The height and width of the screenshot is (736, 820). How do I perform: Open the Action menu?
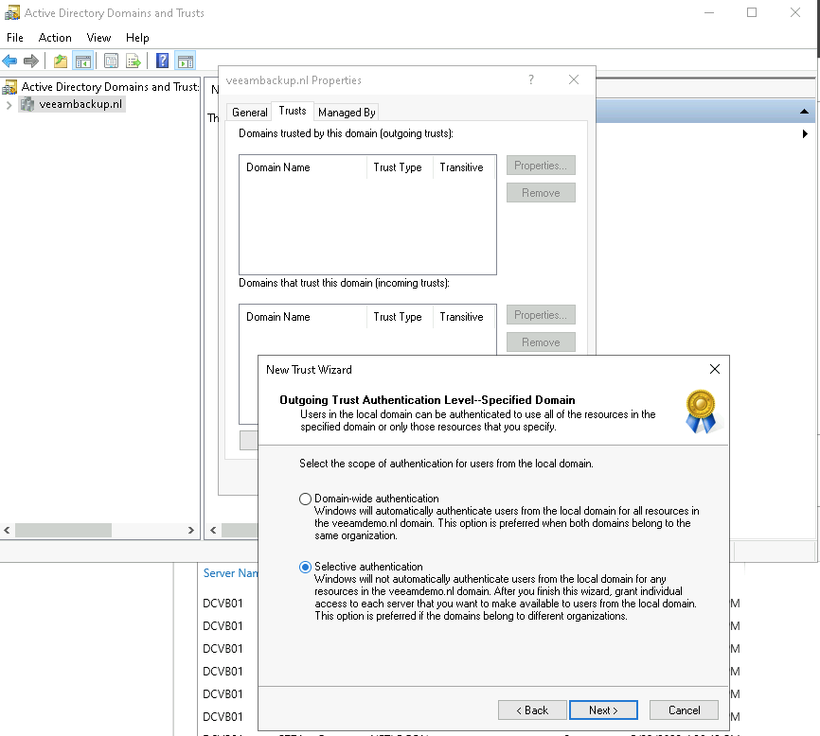(55, 38)
